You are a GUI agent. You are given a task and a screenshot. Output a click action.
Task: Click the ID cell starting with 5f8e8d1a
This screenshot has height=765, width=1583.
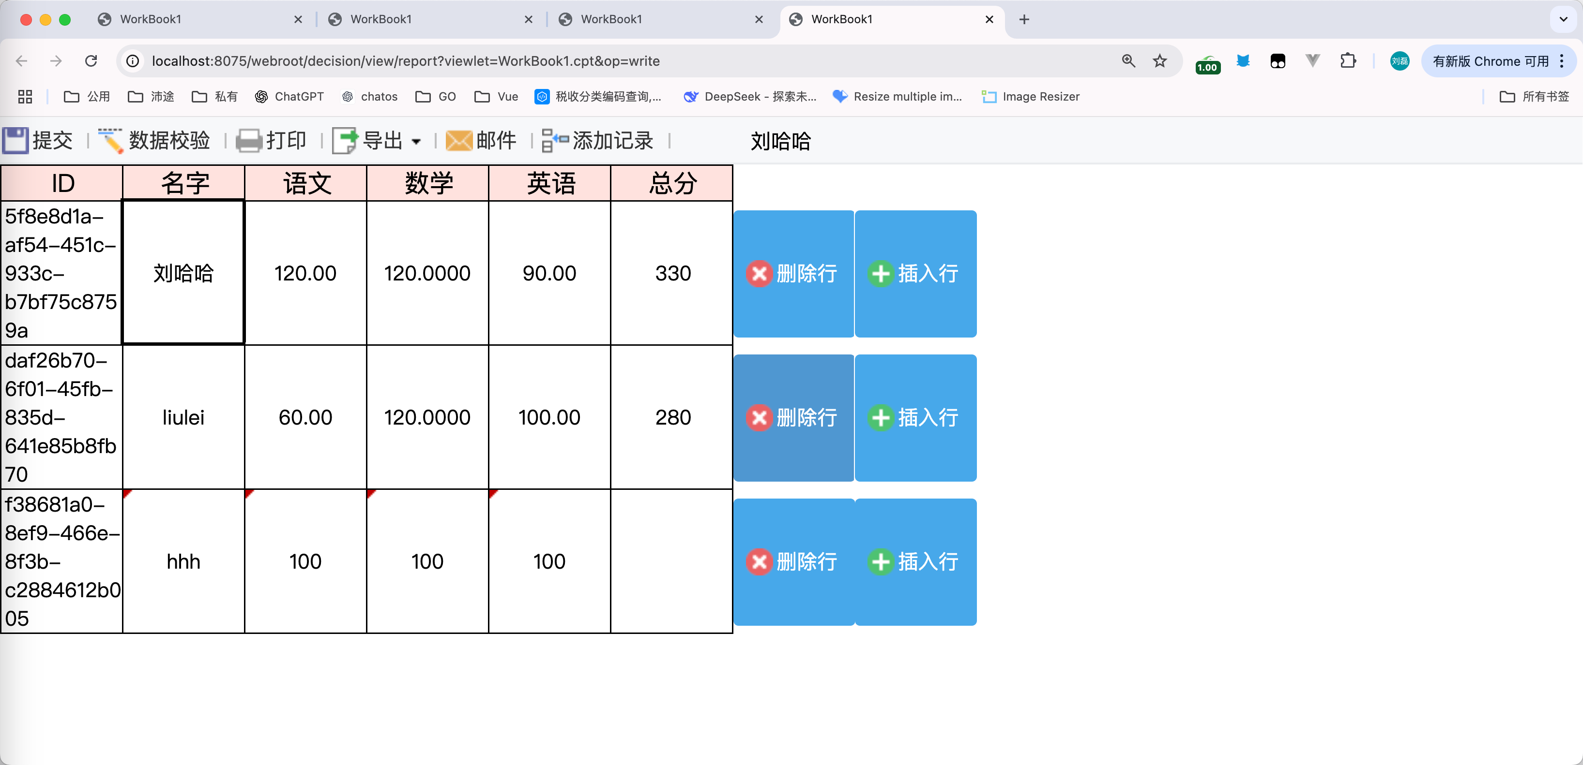(62, 273)
